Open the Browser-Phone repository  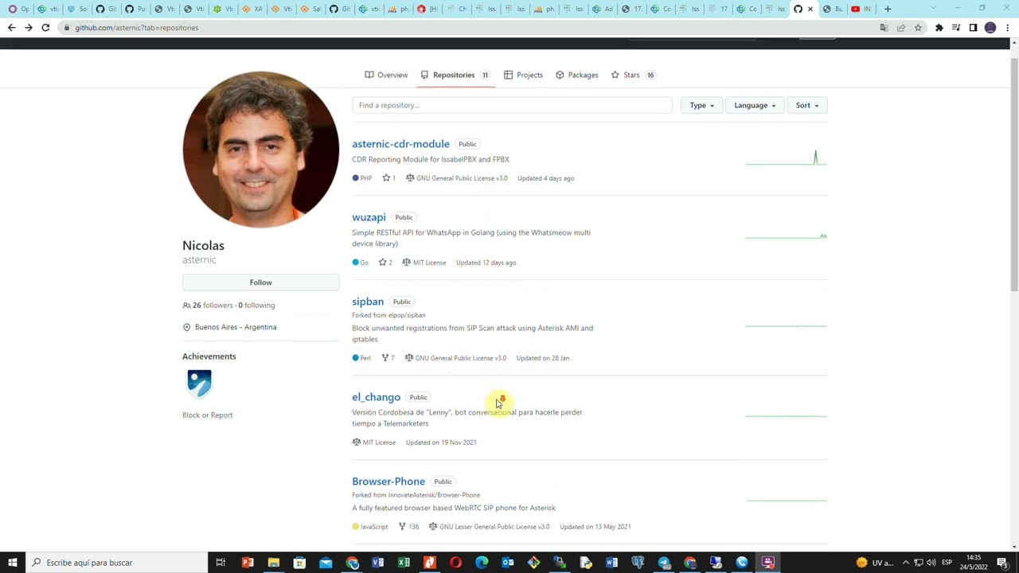click(388, 481)
